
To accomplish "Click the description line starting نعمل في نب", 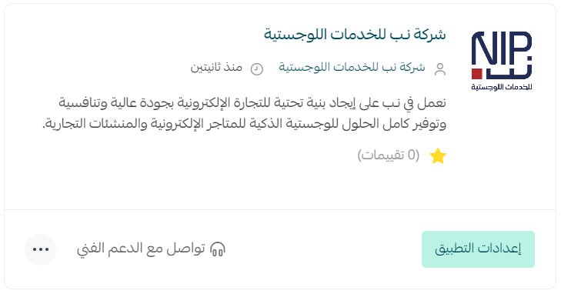I will (252, 103).
